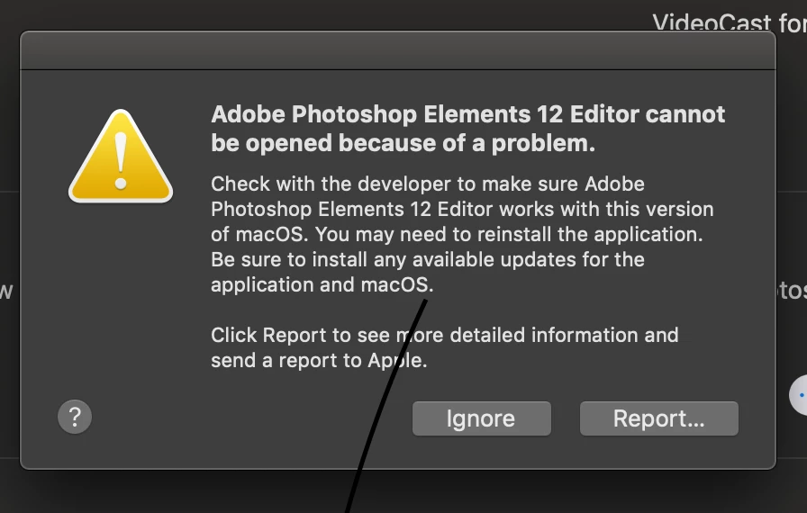Image resolution: width=807 pixels, height=513 pixels.
Task: Click the exclamation mark inside the triangle
Action: (x=121, y=161)
